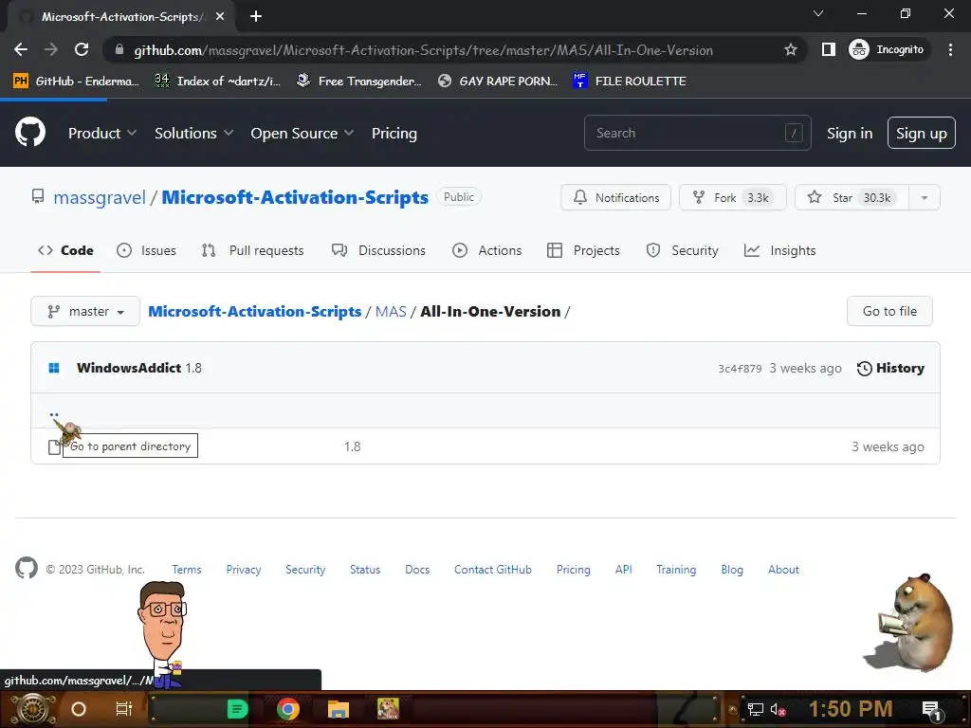
Task: Click the Cortana circle icon on taskbar
Action: (x=79, y=709)
